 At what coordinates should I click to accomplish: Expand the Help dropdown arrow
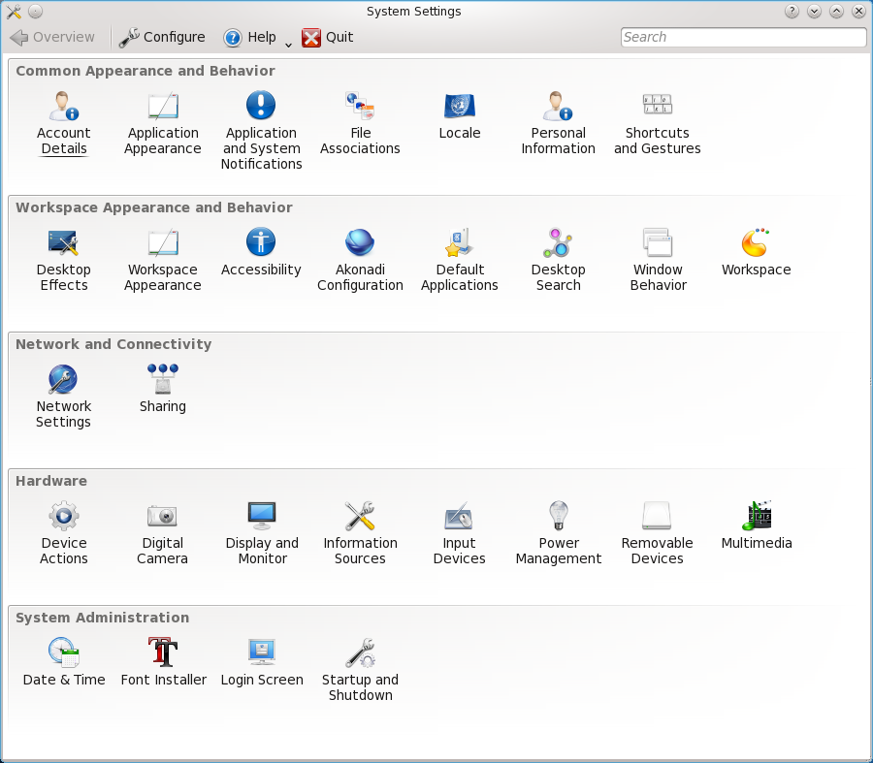[x=288, y=45]
